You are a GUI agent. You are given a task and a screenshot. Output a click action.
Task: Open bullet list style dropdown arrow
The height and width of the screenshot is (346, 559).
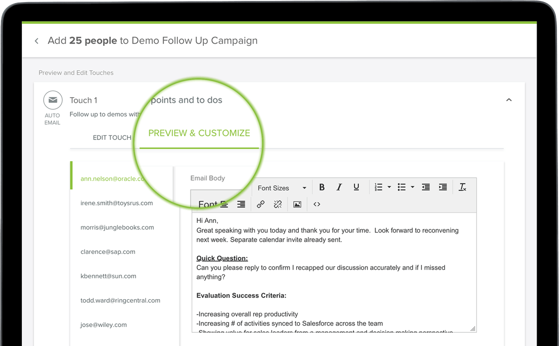point(413,187)
